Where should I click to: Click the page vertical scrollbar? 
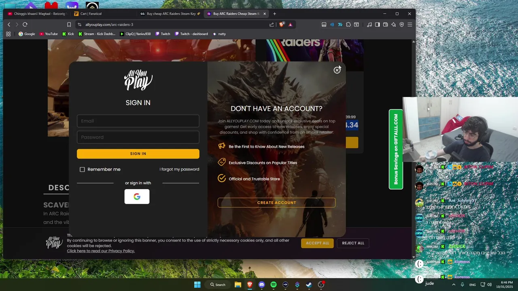413,149
